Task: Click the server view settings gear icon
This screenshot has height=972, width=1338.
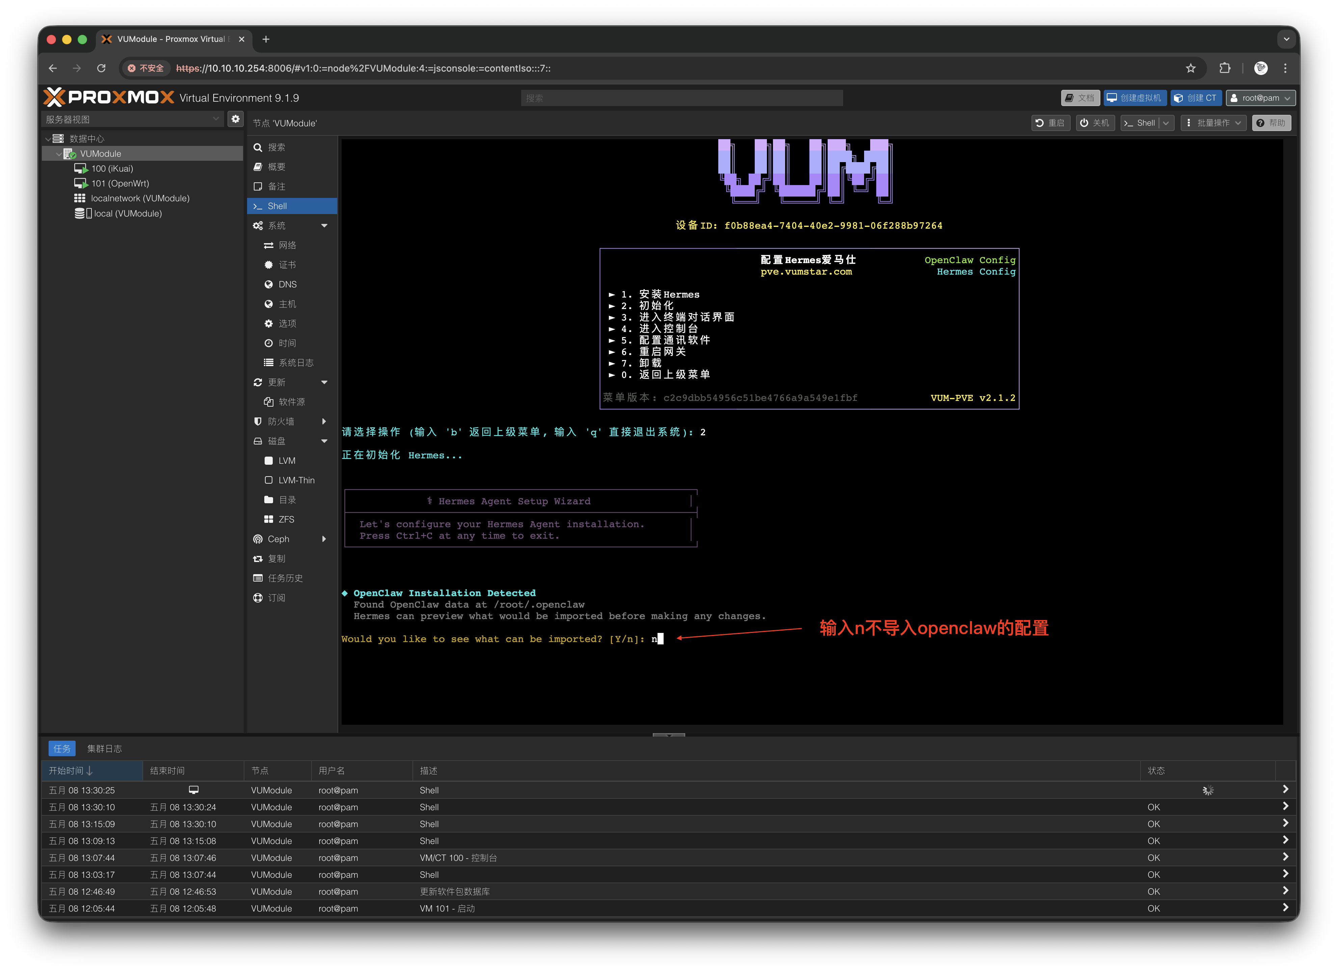Action: 235,119
